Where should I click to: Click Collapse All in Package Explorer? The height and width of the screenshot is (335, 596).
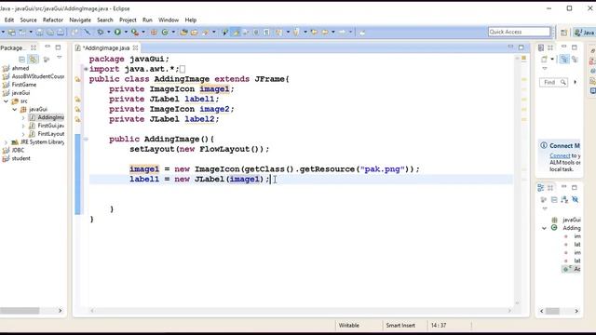(21, 60)
